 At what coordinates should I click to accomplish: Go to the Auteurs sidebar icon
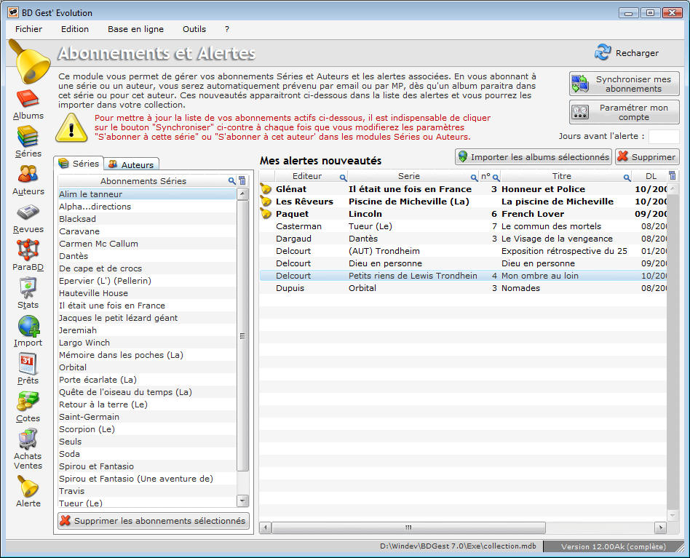[28, 175]
